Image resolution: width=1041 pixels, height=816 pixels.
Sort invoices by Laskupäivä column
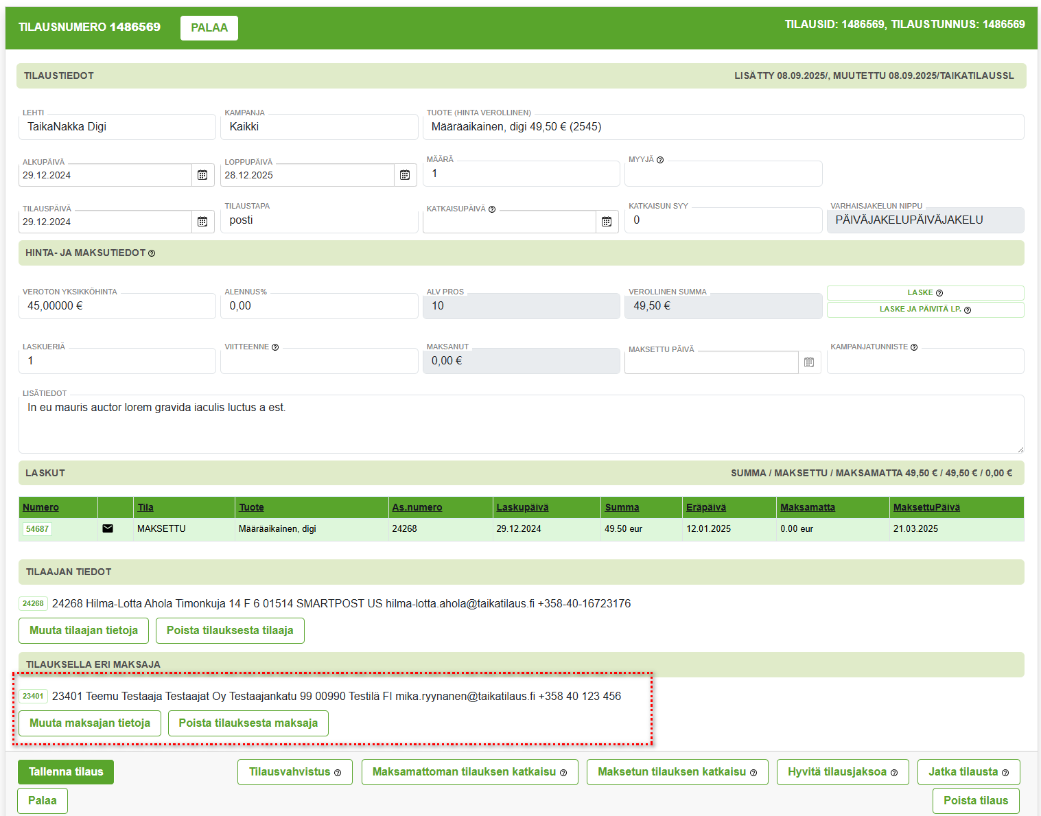pos(522,507)
